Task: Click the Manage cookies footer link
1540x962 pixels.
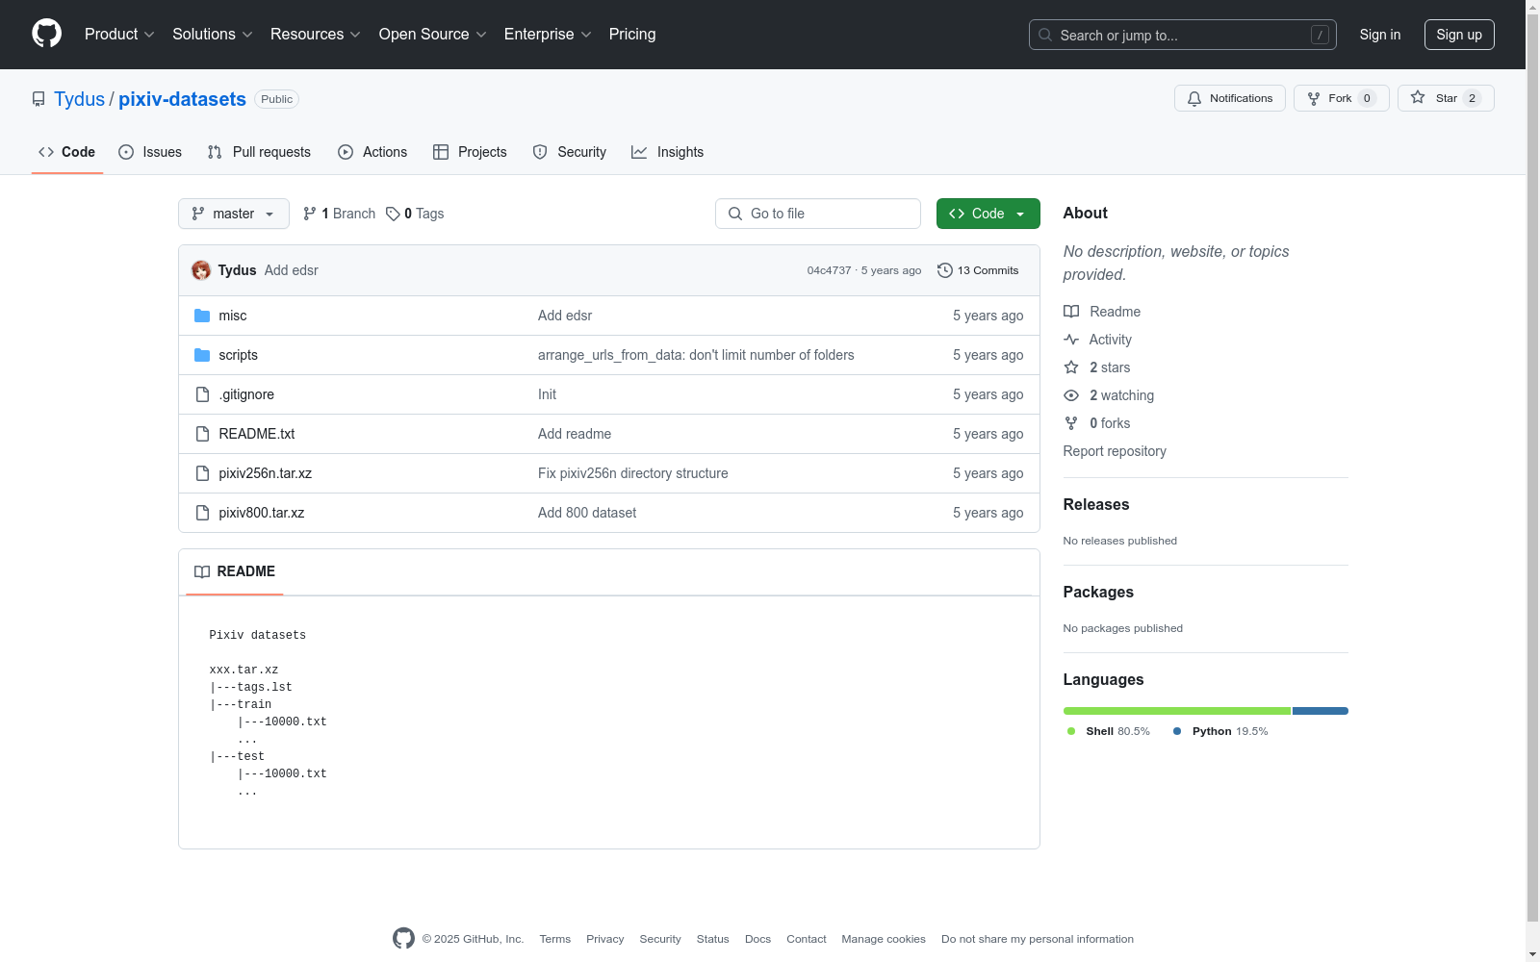Action: coord(884,939)
